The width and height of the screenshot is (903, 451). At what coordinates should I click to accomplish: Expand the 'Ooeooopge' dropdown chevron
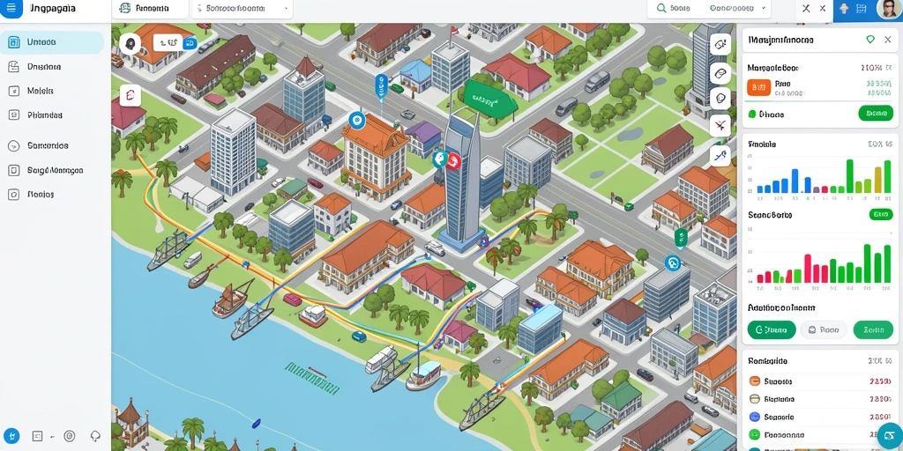click(x=764, y=8)
